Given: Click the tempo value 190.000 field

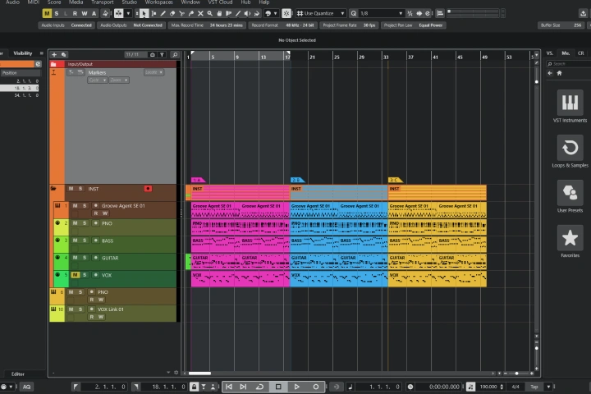Looking at the screenshot, I should coord(488,387).
